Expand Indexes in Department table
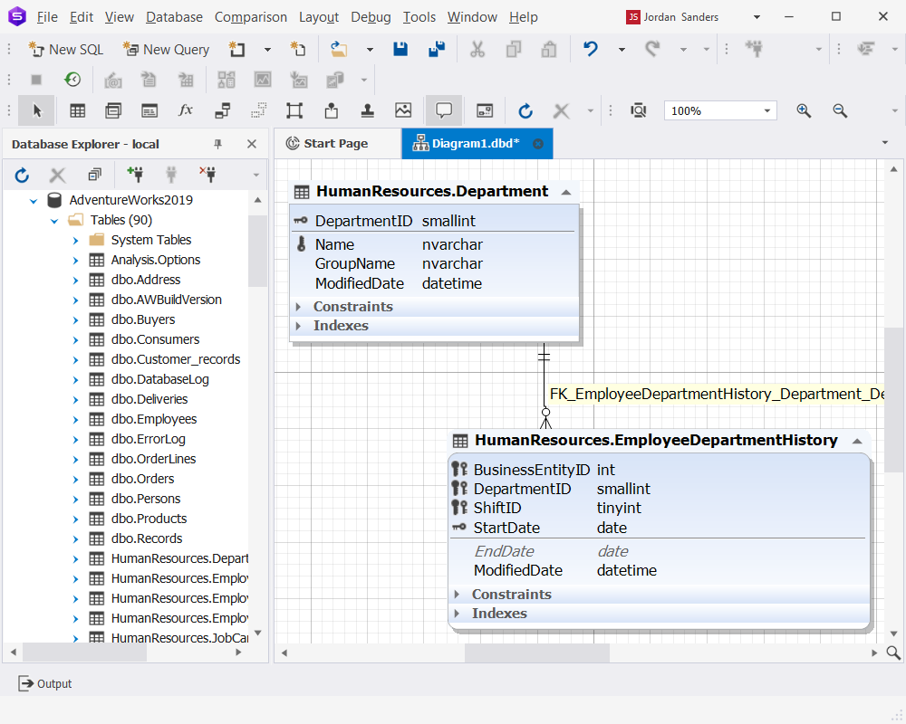The image size is (906, 724). click(298, 326)
